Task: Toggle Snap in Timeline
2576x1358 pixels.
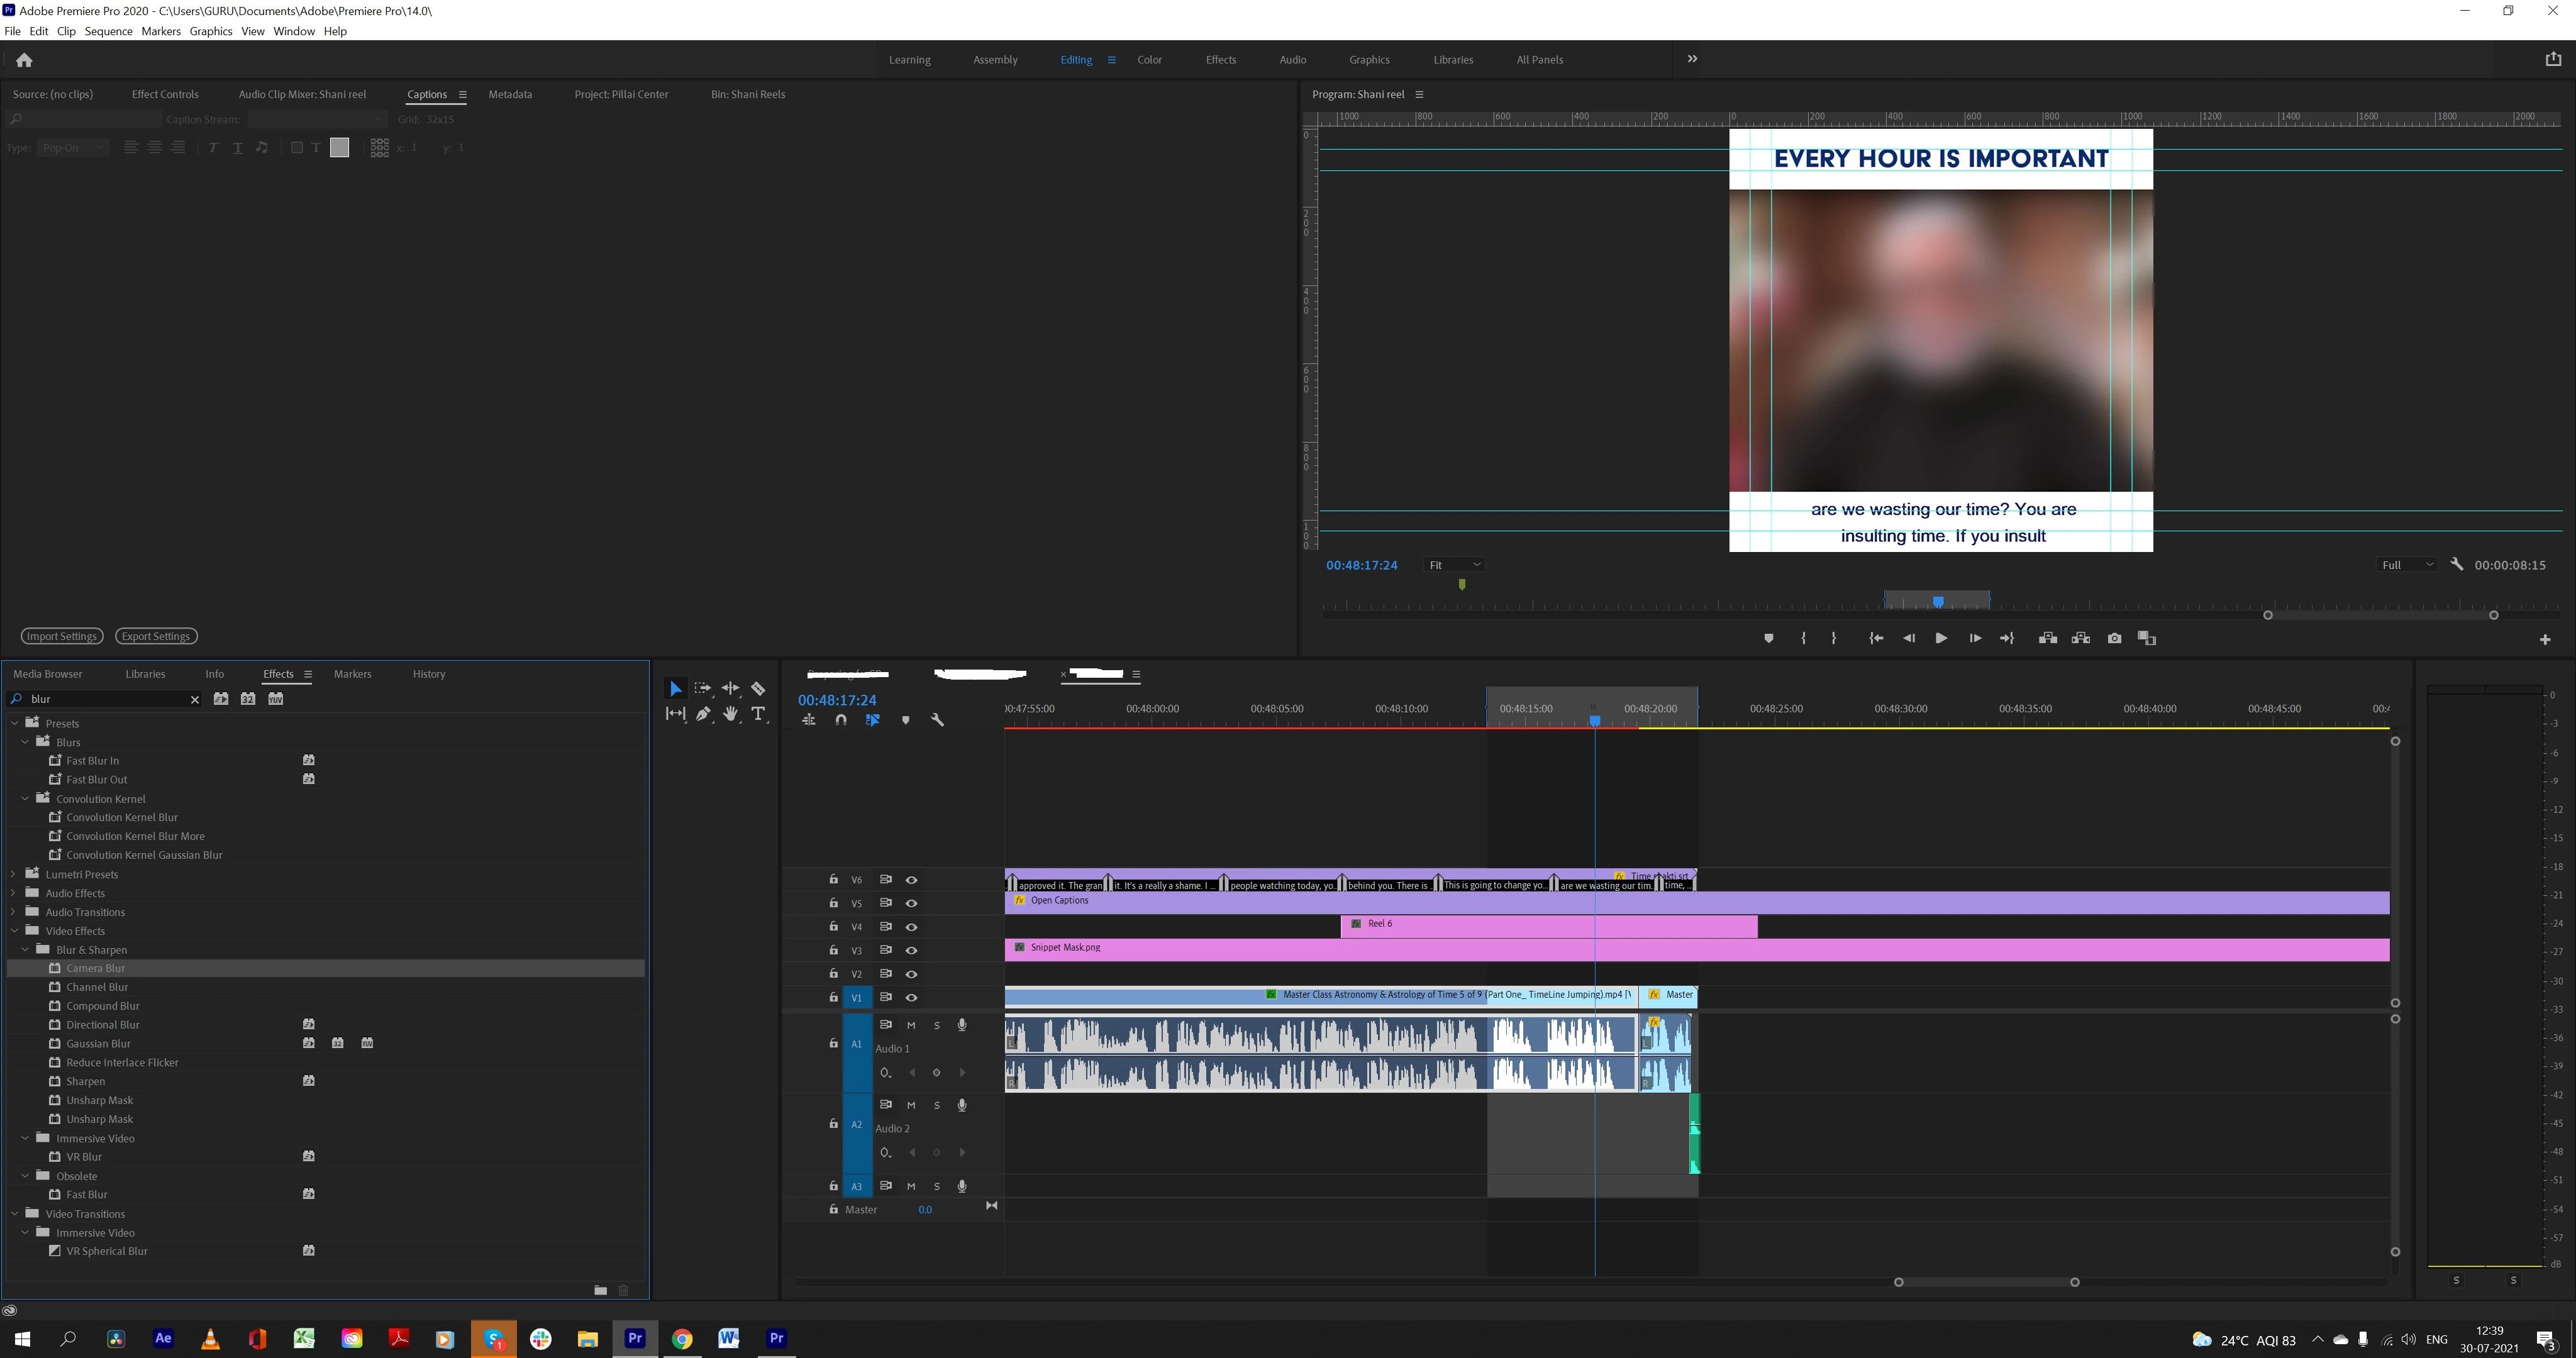Action: pos(841,720)
